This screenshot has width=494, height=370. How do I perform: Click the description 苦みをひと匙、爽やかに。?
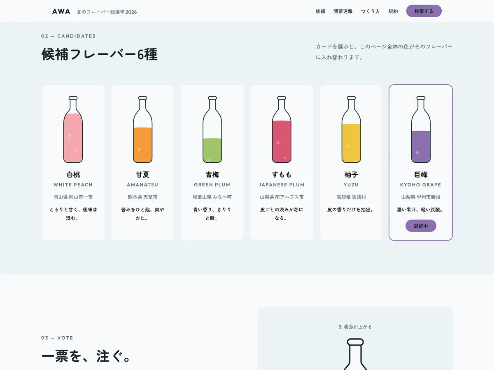pyautogui.click(x=143, y=214)
